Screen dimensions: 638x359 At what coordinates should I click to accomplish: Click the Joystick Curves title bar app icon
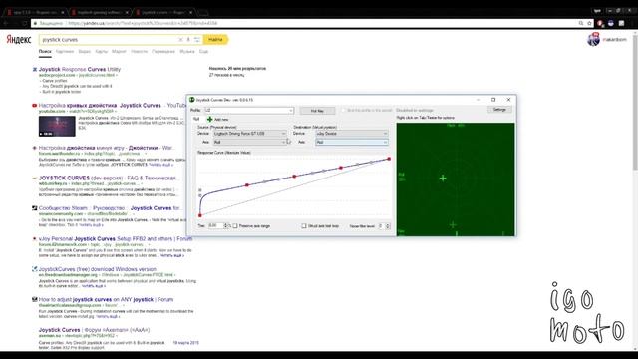pos(192,100)
